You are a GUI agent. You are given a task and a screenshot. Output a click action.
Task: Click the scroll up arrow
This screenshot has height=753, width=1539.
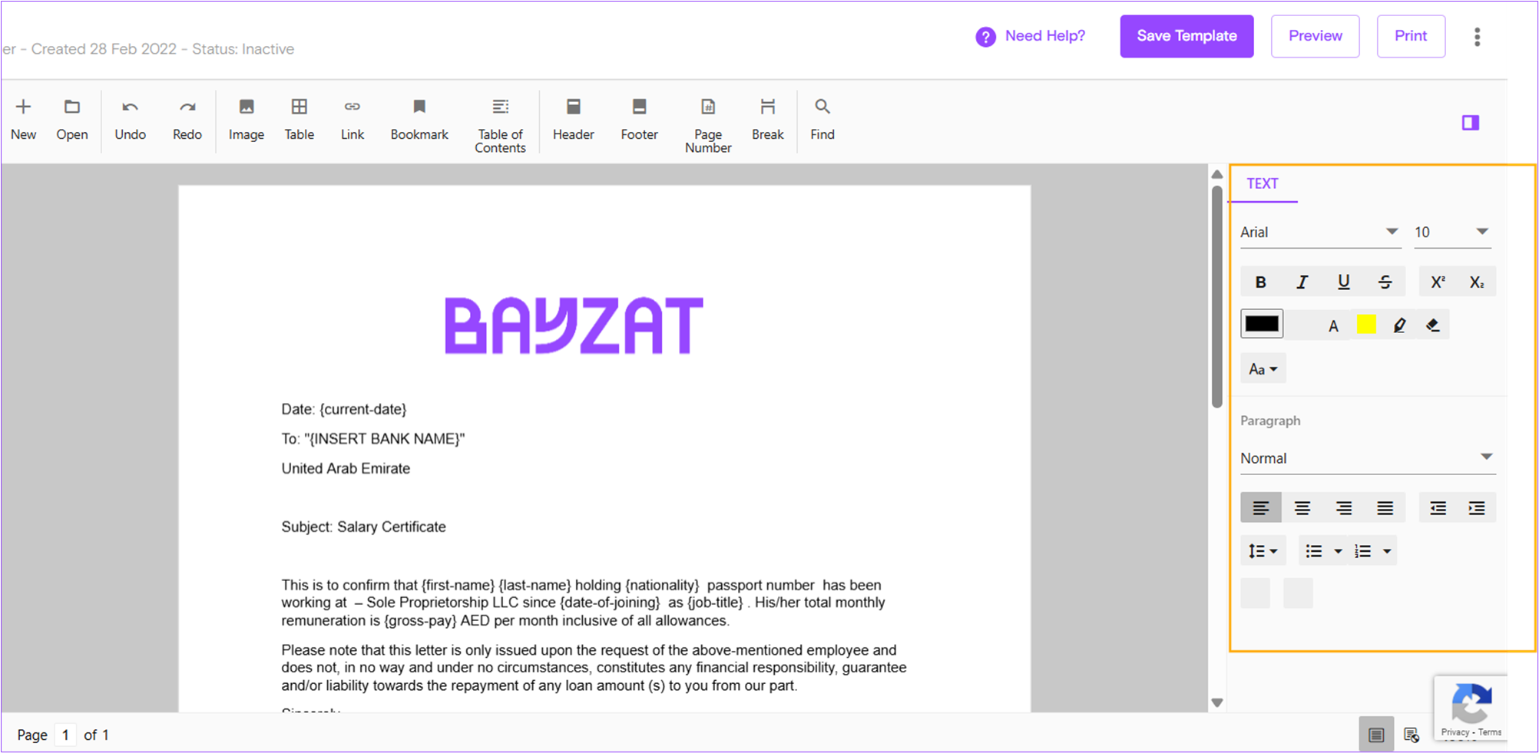click(x=1217, y=175)
